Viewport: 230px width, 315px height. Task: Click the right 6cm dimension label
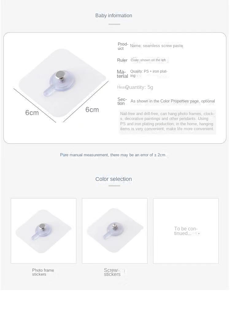point(92,110)
